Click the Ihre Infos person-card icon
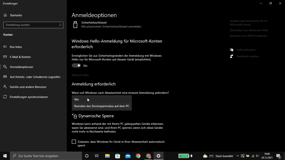Image resolution: width=285 pixels, height=160 pixels. (5, 47)
